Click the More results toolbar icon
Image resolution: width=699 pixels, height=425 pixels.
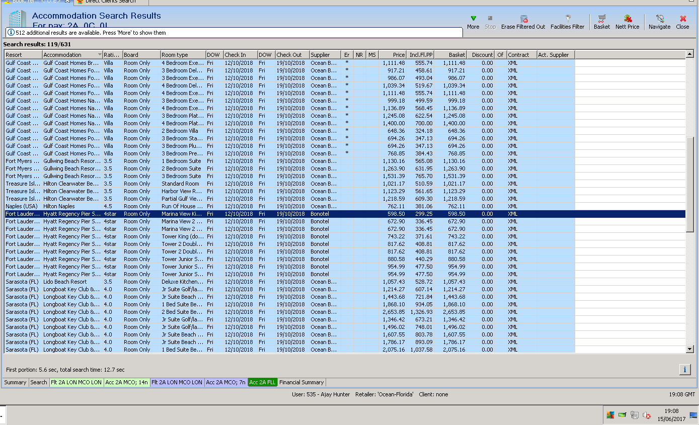point(473,19)
